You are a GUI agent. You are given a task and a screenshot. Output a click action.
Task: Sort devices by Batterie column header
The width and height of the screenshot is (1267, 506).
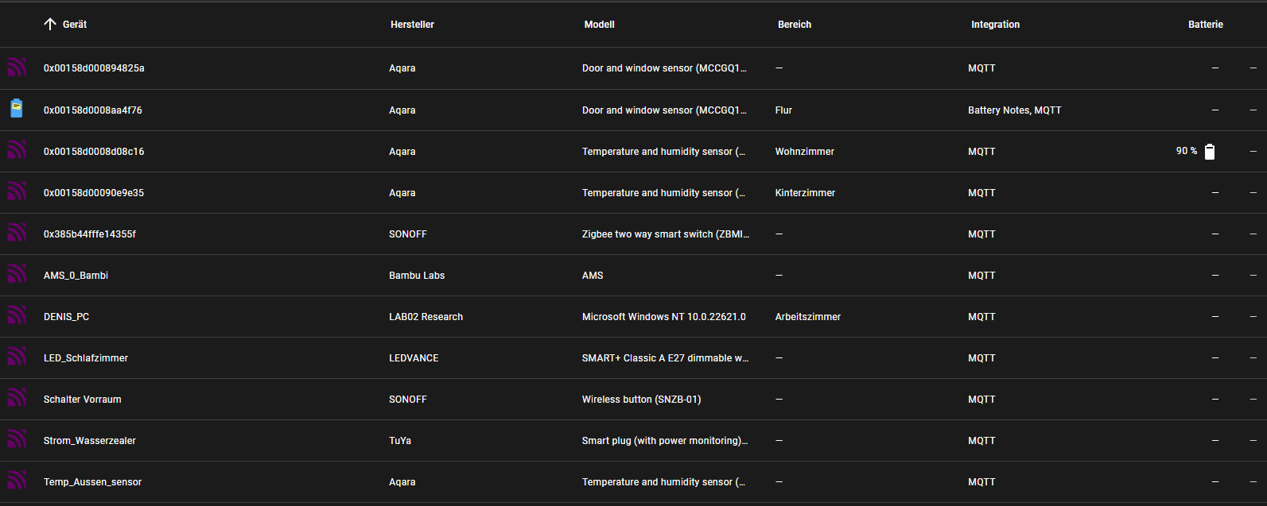(1205, 25)
